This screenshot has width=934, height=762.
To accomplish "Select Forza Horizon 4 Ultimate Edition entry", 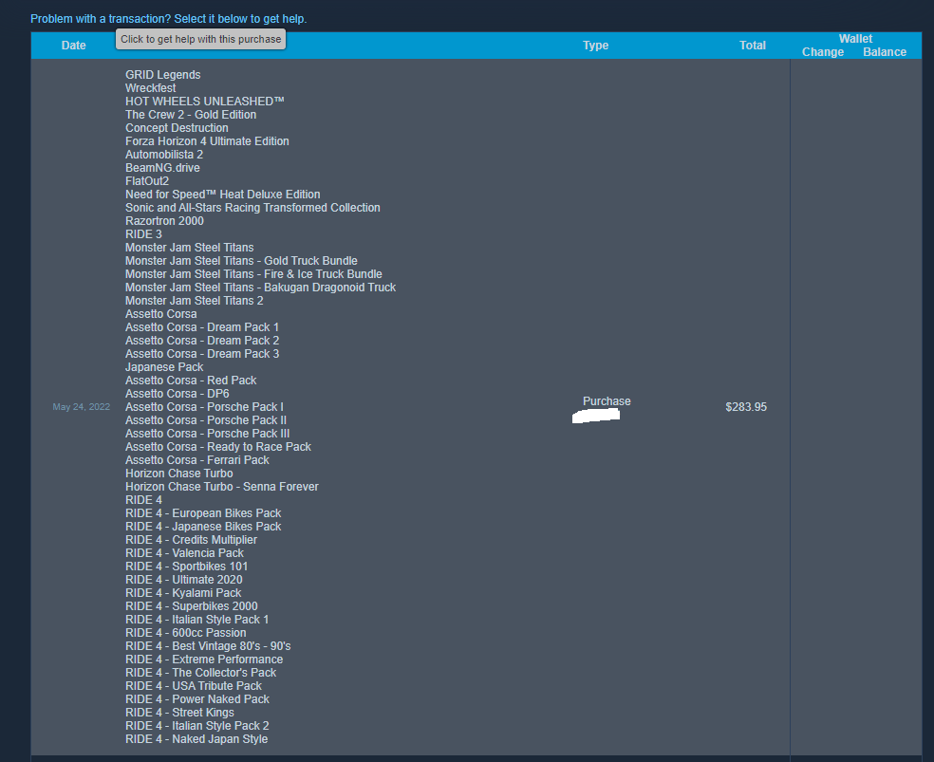I will click(207, 141).
